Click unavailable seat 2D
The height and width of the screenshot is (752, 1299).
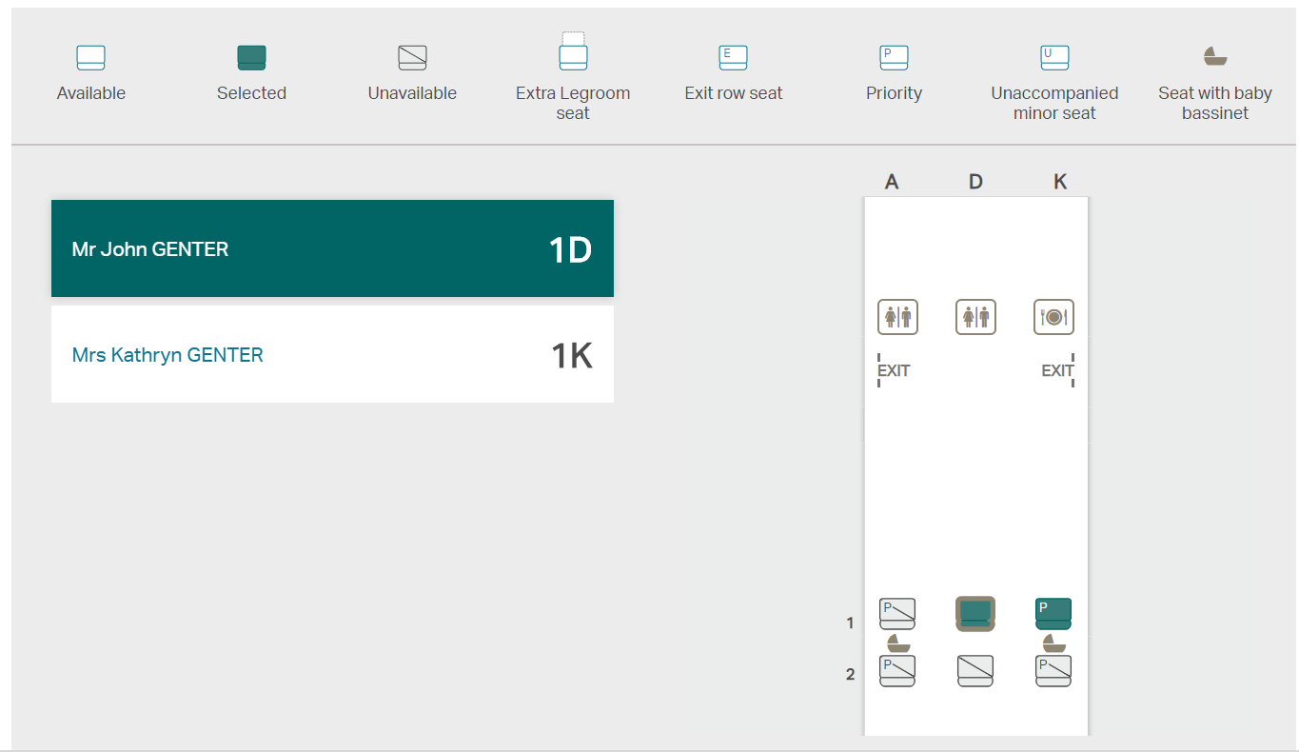[975, 670]
